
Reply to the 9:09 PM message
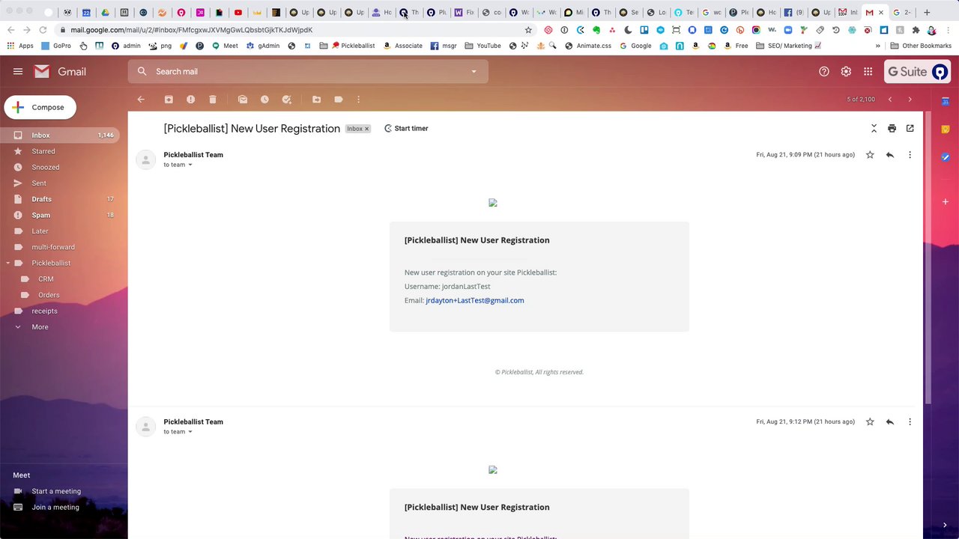click(890, 155)
